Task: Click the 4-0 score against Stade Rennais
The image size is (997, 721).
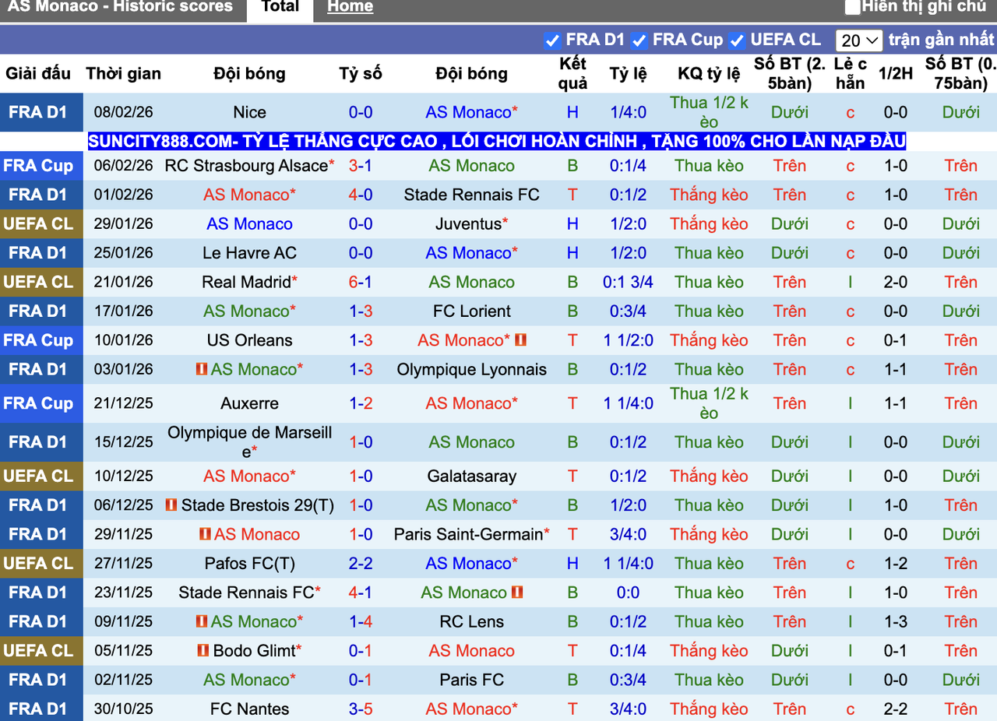Action: pyautogui.click(x=361, y=195)
